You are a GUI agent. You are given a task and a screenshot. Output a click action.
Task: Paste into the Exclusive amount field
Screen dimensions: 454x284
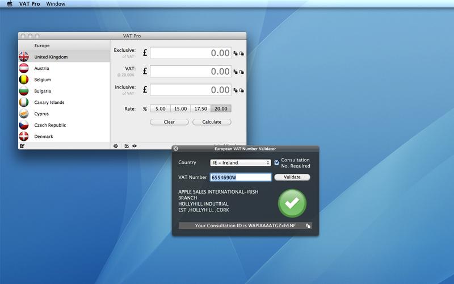[x=242, y=53]
